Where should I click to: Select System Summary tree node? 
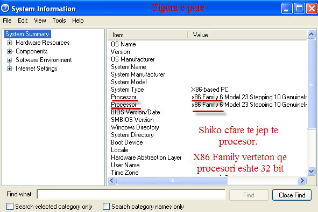(27, 34)
